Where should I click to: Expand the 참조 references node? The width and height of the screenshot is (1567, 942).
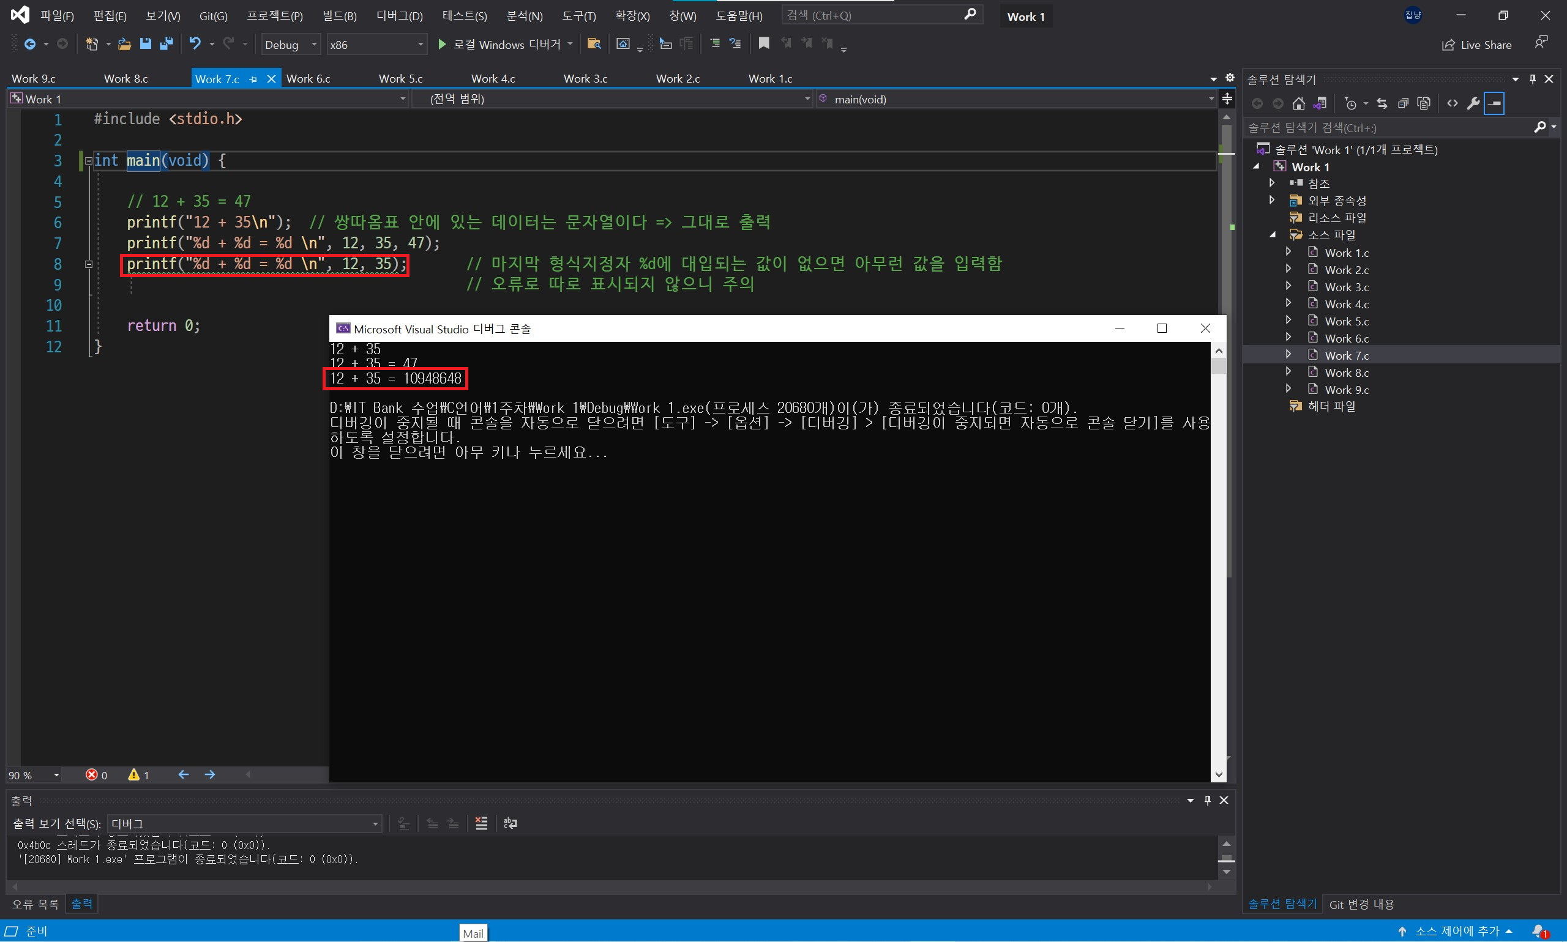click(x=1271, y=183)
